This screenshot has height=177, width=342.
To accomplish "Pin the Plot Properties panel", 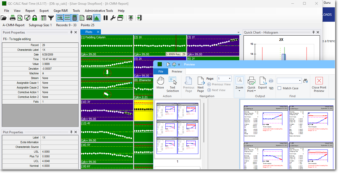I will [x=71, y=132].
